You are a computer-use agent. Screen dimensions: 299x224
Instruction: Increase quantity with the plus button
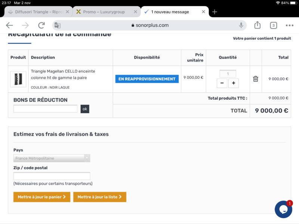[234, 83]
